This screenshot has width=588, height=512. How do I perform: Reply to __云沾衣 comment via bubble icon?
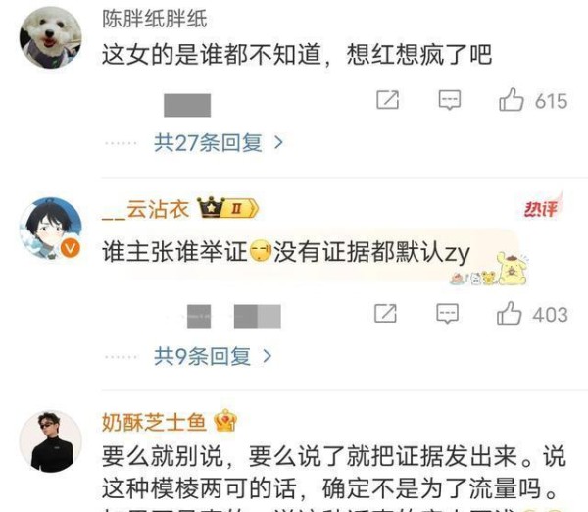coord(448,313)
